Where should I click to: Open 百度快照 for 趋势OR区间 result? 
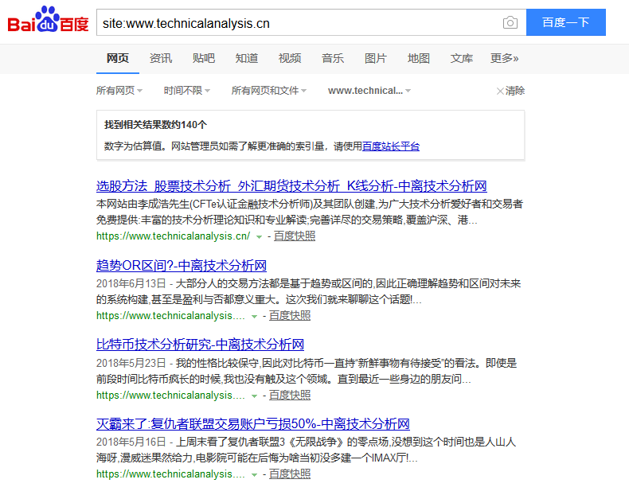290,316
